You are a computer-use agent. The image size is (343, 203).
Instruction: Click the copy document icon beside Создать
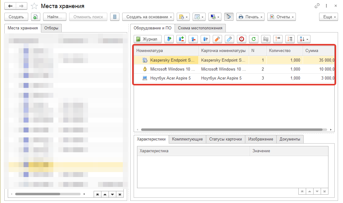36,17
